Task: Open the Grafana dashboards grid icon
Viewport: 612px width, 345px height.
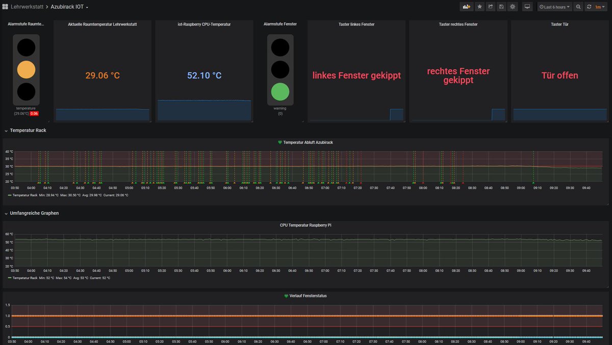Action: 5,7
